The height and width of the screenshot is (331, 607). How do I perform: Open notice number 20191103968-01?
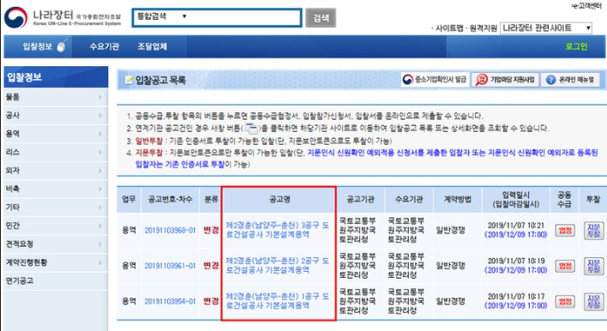coord(170,231)
